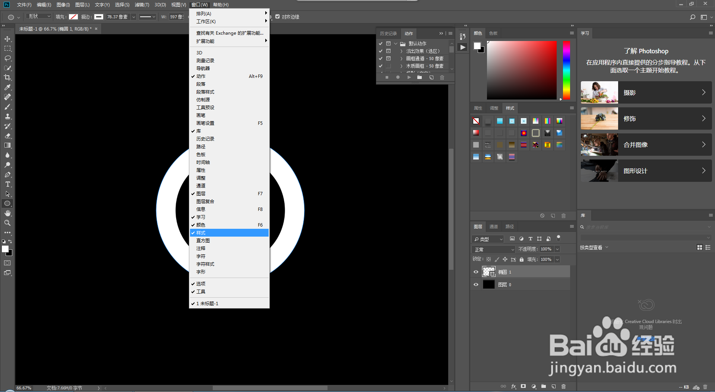Select the Eraser tool
Viewport: 715px width, 392px height.
click(7, 136)
